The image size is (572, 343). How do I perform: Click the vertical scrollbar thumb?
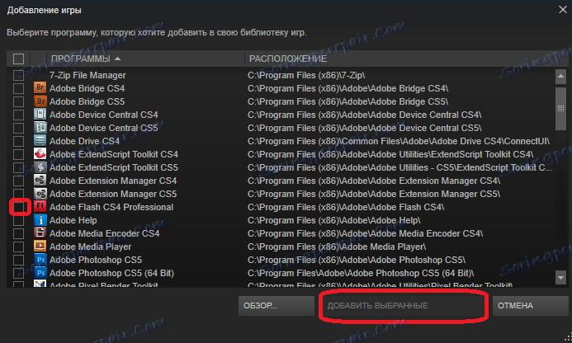pyautogui.click(x=560, y=108)
